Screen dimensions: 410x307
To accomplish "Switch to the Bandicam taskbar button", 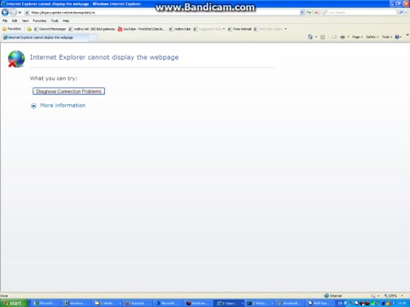I will pos(198,304).
